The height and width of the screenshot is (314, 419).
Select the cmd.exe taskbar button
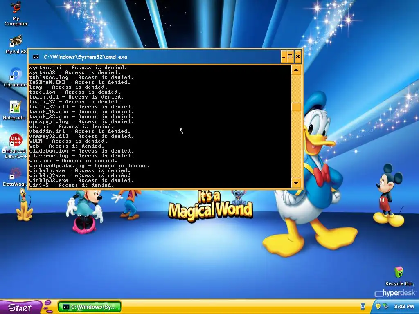click(x=90, y=307)
